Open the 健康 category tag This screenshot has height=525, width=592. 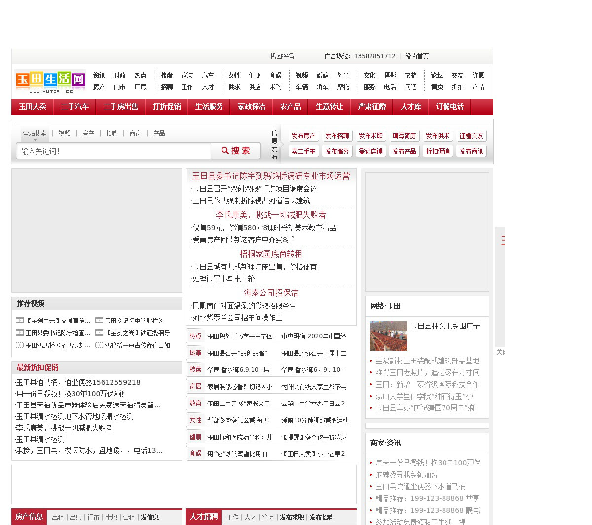pyautogui.click(x=195, y=437)
